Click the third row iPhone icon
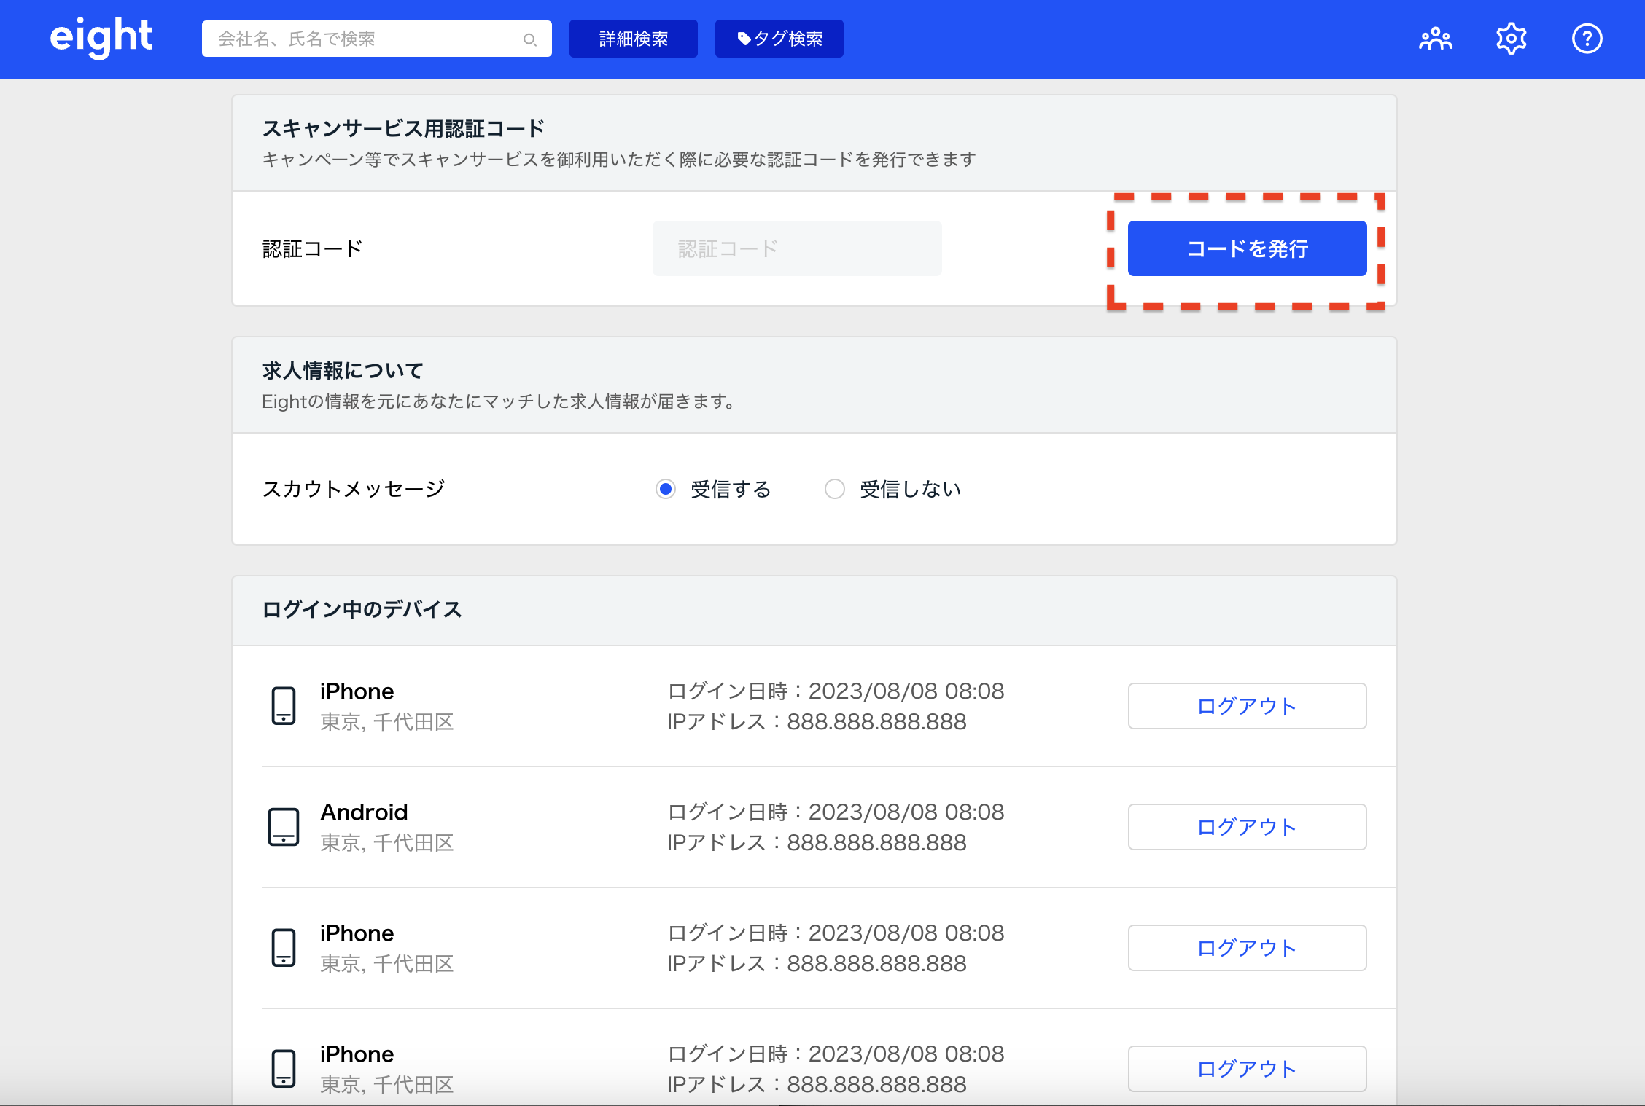Image resolution: width=1645 pixels, height=1106 pixels. [284, 947]
